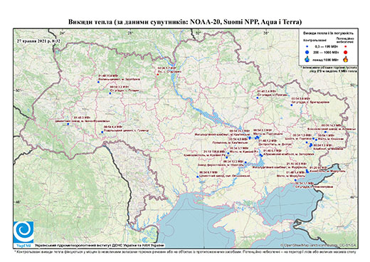Click the 200 — 1000 МВт legend label

pyautogui.click(x=325, y=53)
